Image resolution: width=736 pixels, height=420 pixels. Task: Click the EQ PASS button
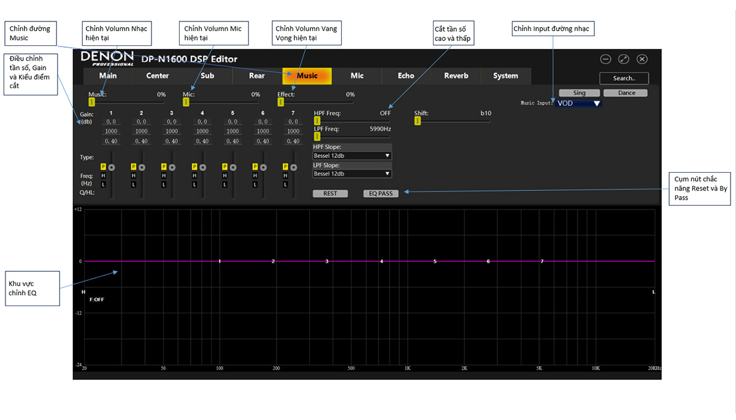coord(381,193)
